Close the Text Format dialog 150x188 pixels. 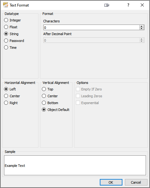(142, 5)
